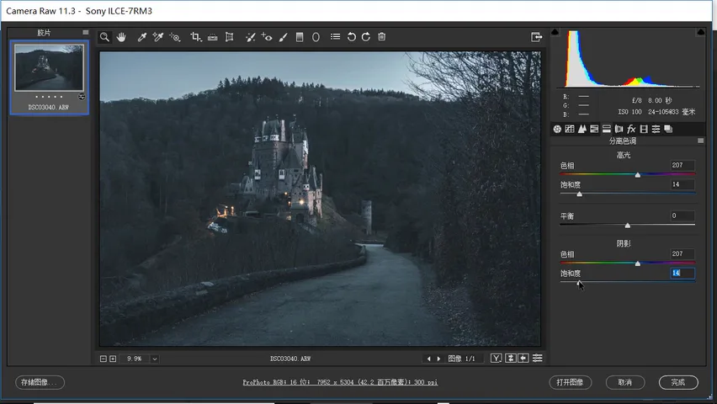Open the Presets tab
717x404 pixels.
656,129
